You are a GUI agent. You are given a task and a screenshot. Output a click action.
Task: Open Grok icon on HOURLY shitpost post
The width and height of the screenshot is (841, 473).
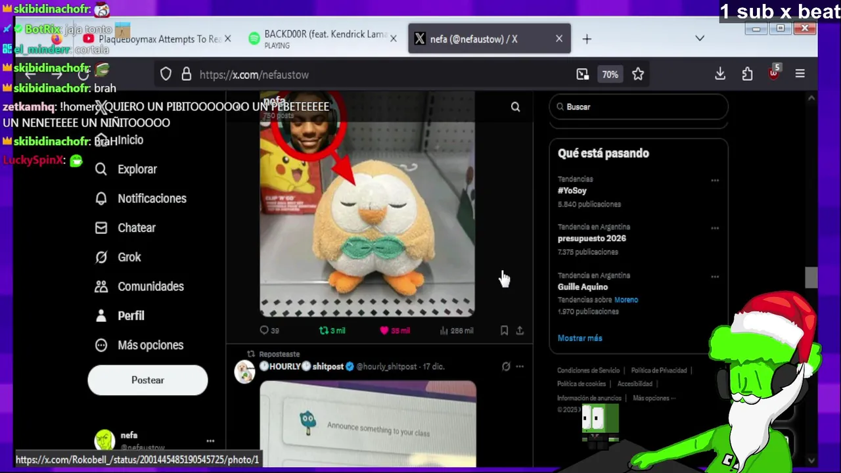(506, 367)
